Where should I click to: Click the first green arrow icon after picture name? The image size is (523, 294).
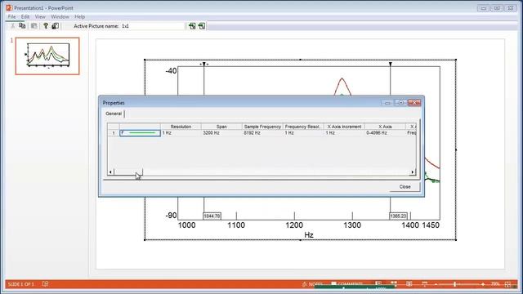pos(192,26)
